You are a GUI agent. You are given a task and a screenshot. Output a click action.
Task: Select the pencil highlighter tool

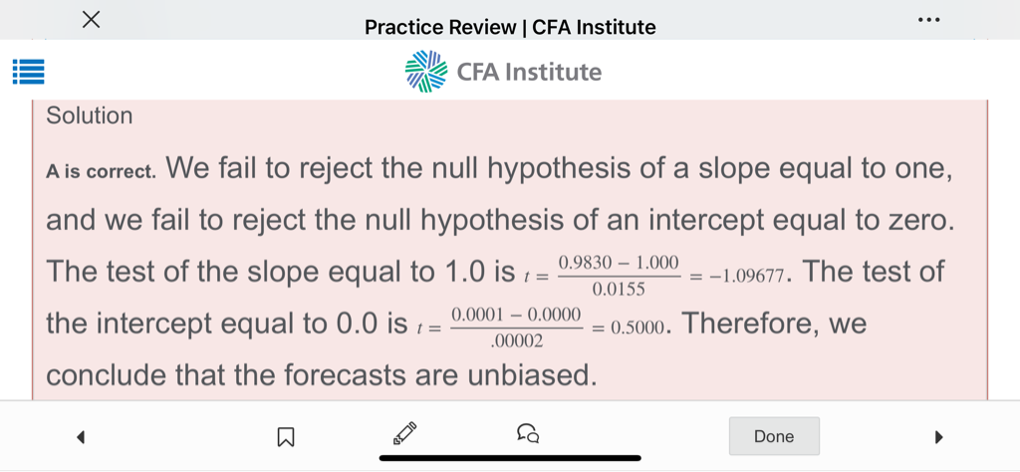(x=404, y=433)
